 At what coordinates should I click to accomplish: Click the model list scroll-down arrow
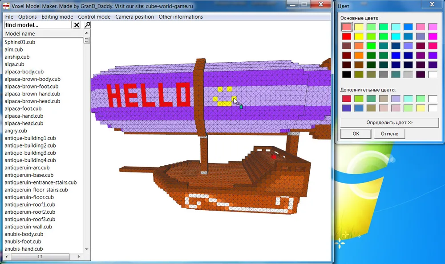click(x=87, y=249)
